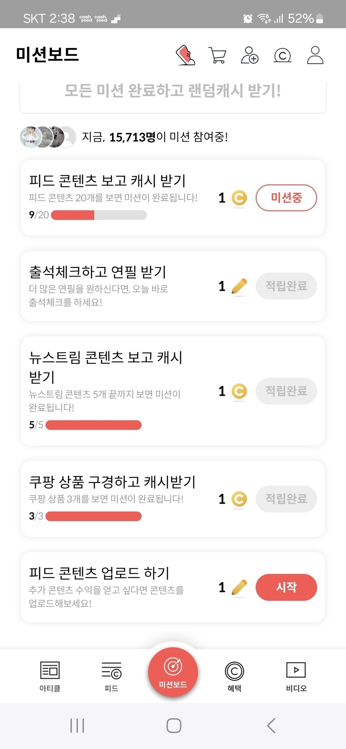Switch to the 아티클 tab
Image resolution: width=346 pixels, height=749 pixels.
click(50, 677)
